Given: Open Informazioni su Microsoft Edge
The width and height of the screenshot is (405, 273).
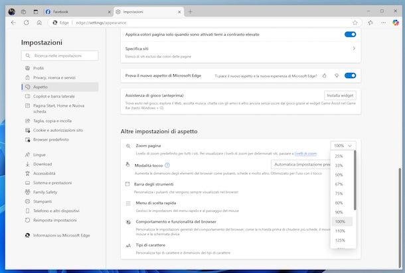Looking at the screenshot, I should pos(60,235).
